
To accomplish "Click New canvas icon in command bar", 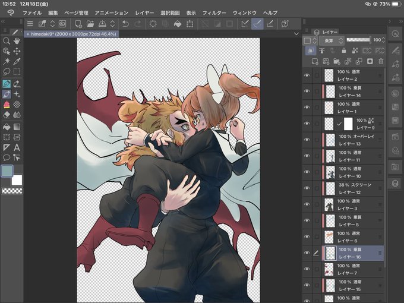I will (x=78, y=24).
